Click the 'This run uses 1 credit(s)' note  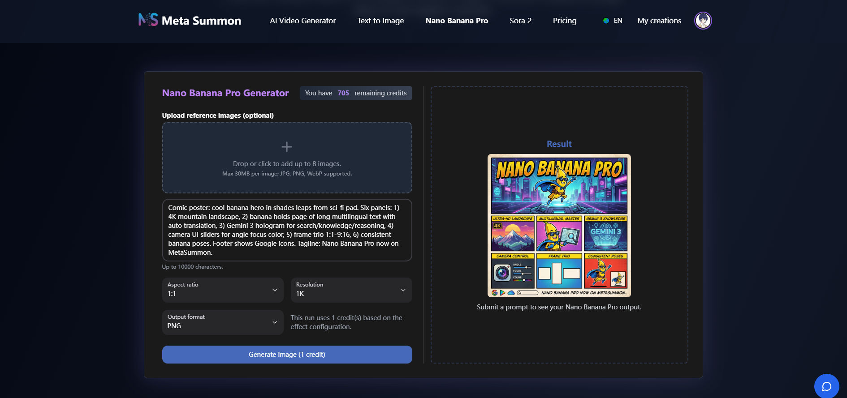click(x=346, y=322)
